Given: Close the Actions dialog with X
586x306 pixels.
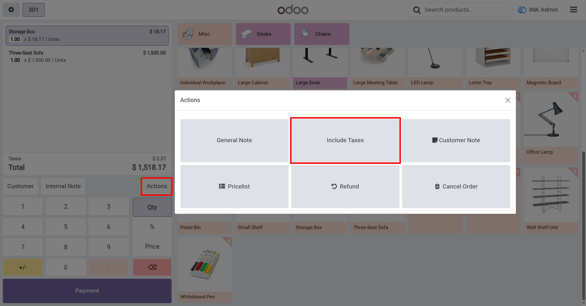Looking at the screenshot, I should (x=508, y=100).
